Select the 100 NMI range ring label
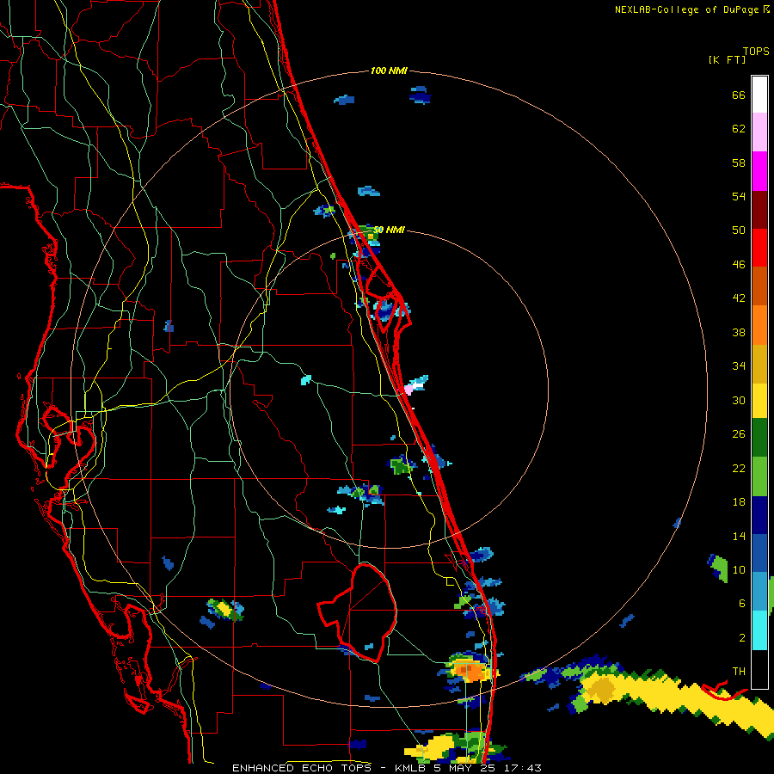Image resolution: width=774 pixels, height=774 pixels. click(389, 71)
